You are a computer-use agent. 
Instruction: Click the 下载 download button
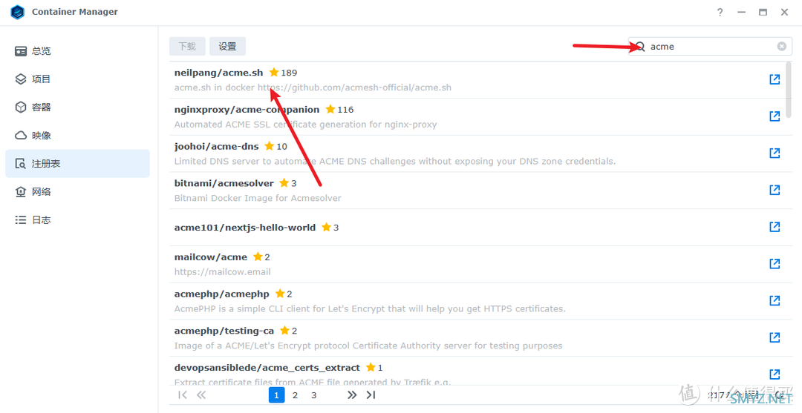pos(187,46)
